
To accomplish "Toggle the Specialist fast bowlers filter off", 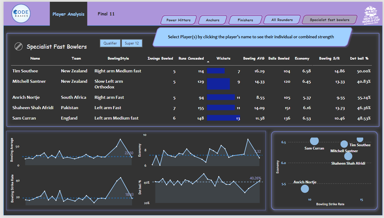I will (x=329, y=19).
